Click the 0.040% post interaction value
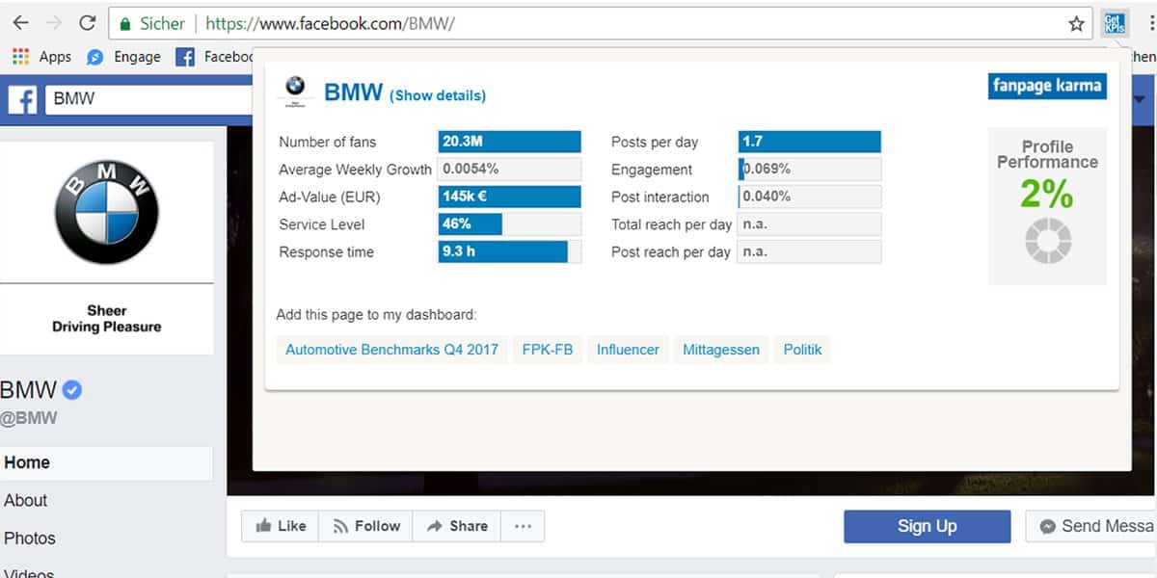 click(x=810, y=197)
